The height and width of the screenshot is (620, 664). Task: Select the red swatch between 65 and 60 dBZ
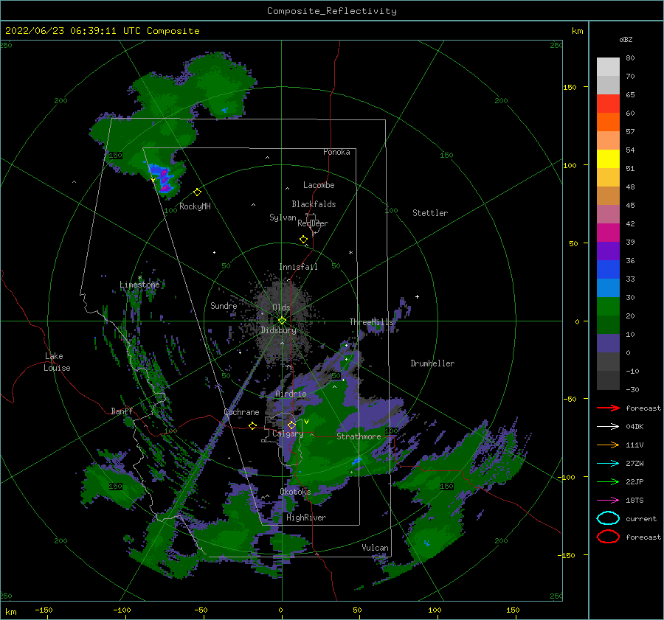pyautogui.click(x=608, y=104)
